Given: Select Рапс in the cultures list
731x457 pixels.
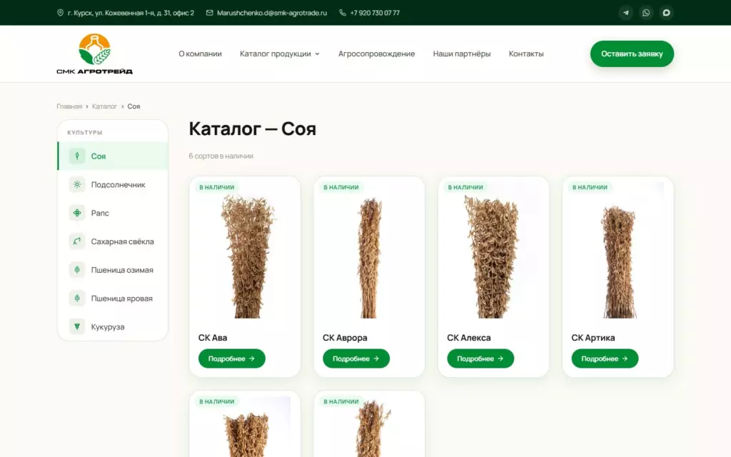Looking at the screenshot, I should 113,213.
